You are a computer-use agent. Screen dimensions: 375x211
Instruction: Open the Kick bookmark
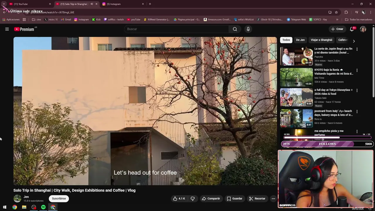(96, 20)
